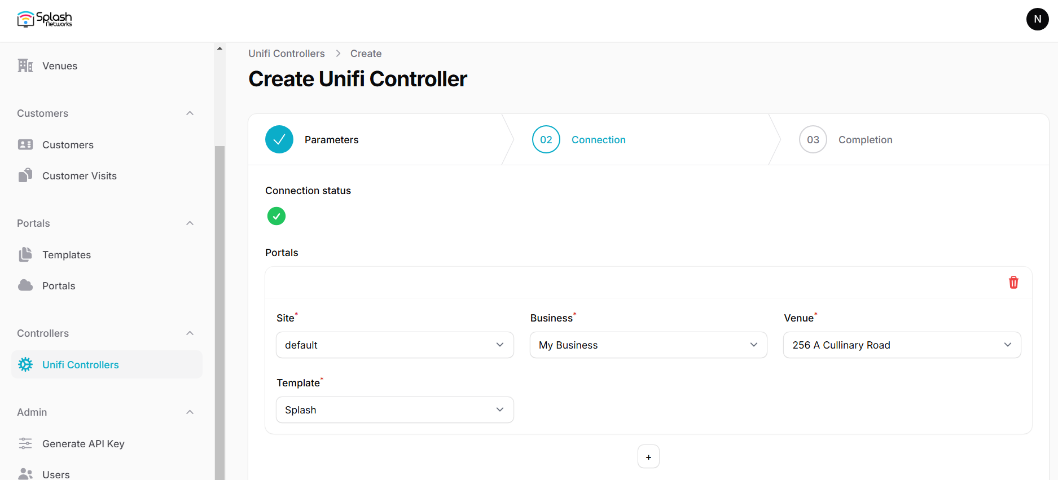Open Venues in the sidebar
1058x480 pixels.
coord(107,66)
